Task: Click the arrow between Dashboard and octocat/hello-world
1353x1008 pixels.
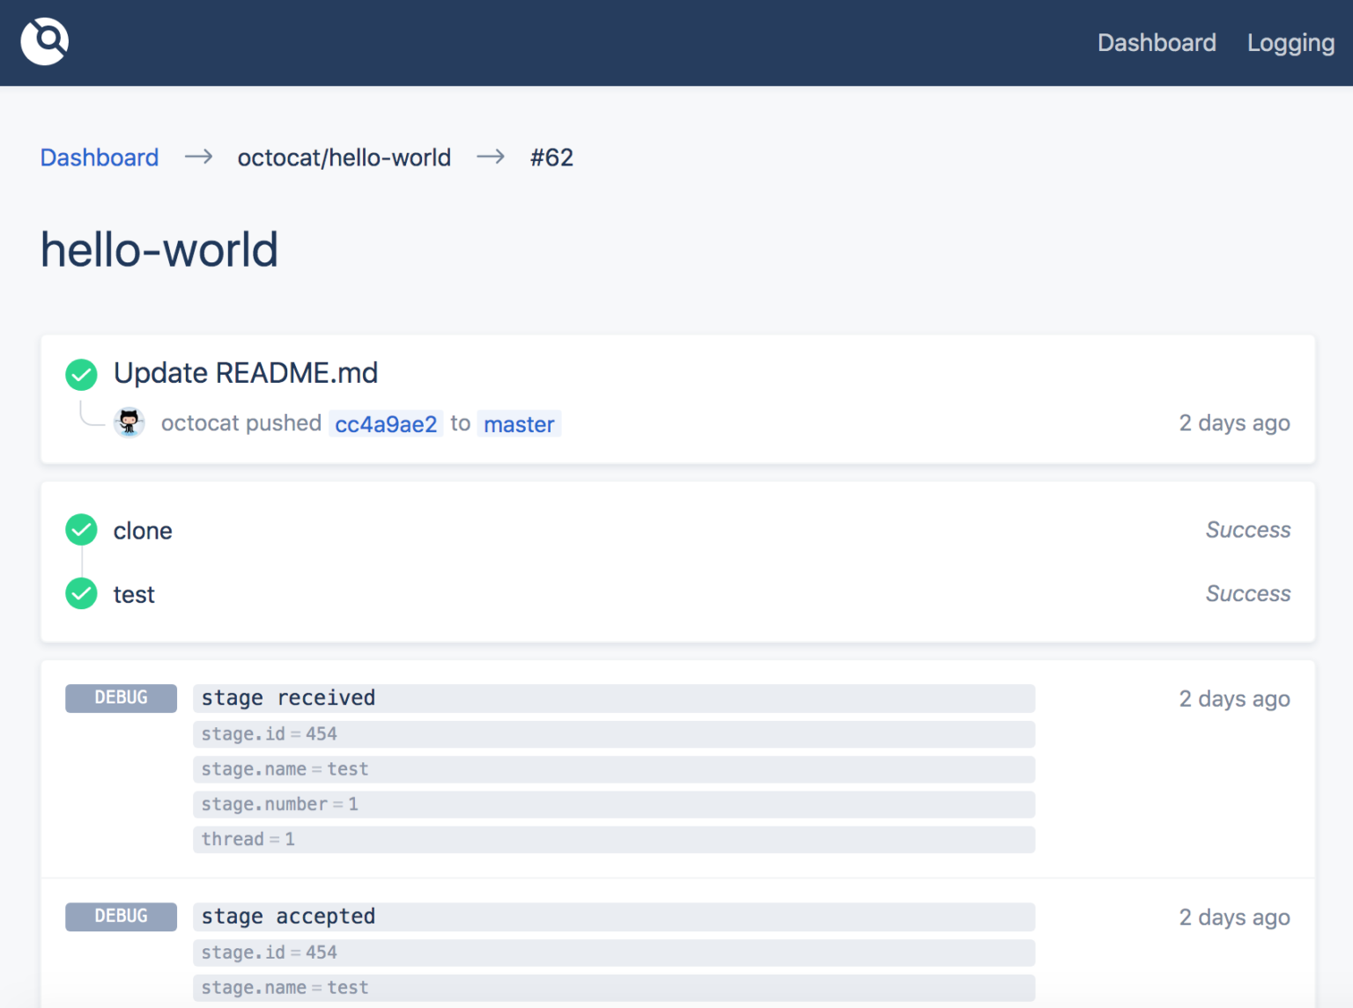Action: 197,157
